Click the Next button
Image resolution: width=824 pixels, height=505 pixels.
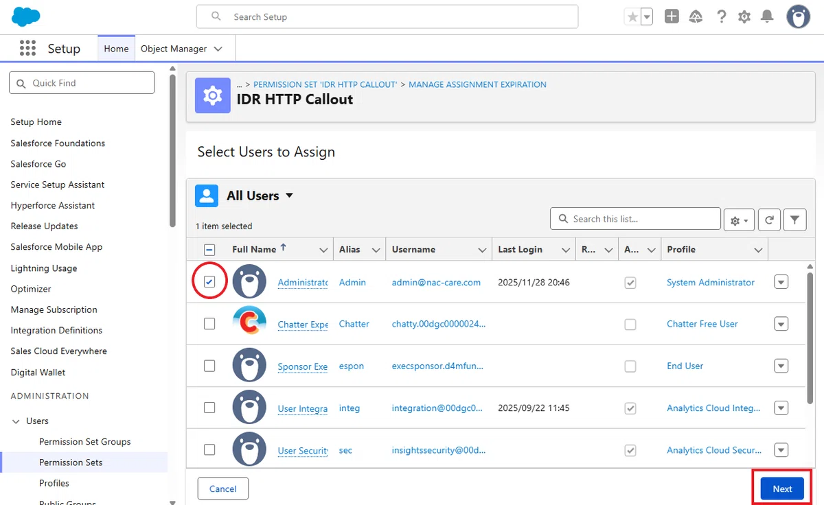point(782,489)
